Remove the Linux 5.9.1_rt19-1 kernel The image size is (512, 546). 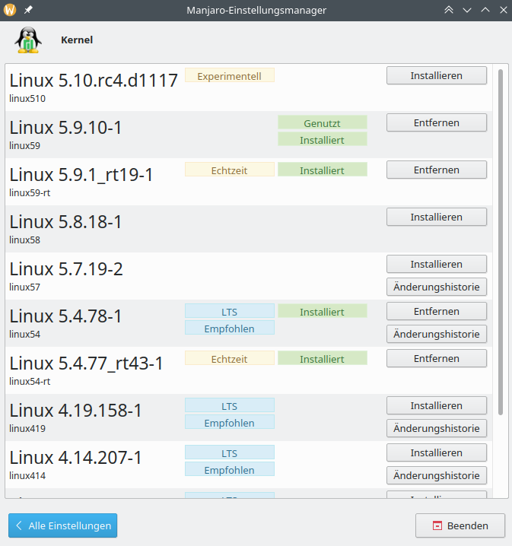(437, 170)
